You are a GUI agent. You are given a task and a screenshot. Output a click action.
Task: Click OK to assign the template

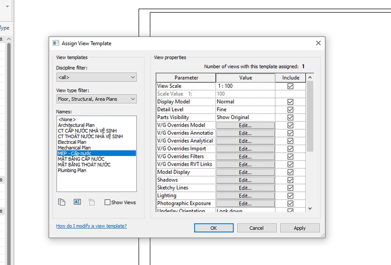point(214,228)
